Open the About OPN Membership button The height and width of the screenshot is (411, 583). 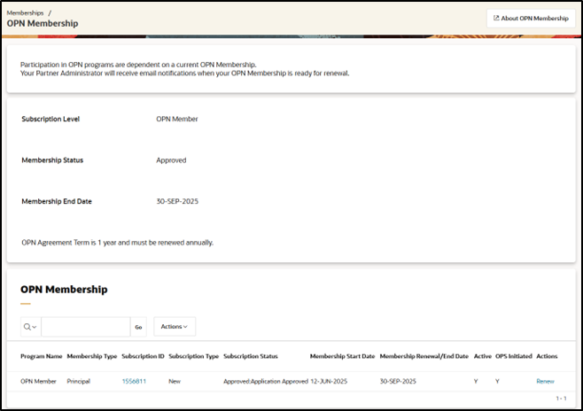[x=531, y=19]
